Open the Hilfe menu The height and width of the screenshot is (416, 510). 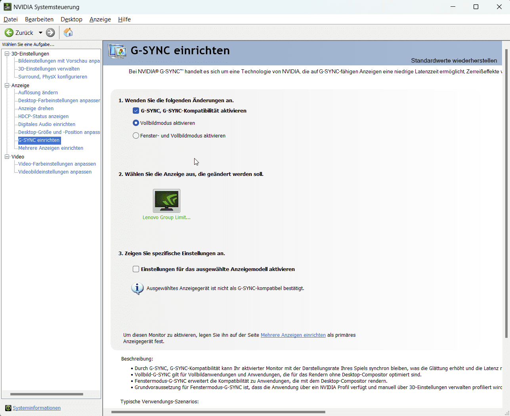pyautogui.click(x=124, y=19)
